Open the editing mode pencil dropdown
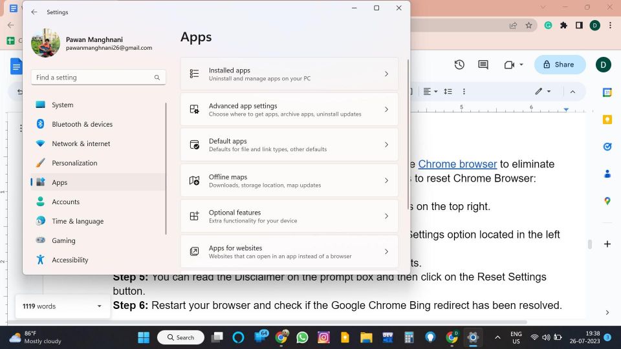This screenshot has height=349, width=621. [543, 92]
